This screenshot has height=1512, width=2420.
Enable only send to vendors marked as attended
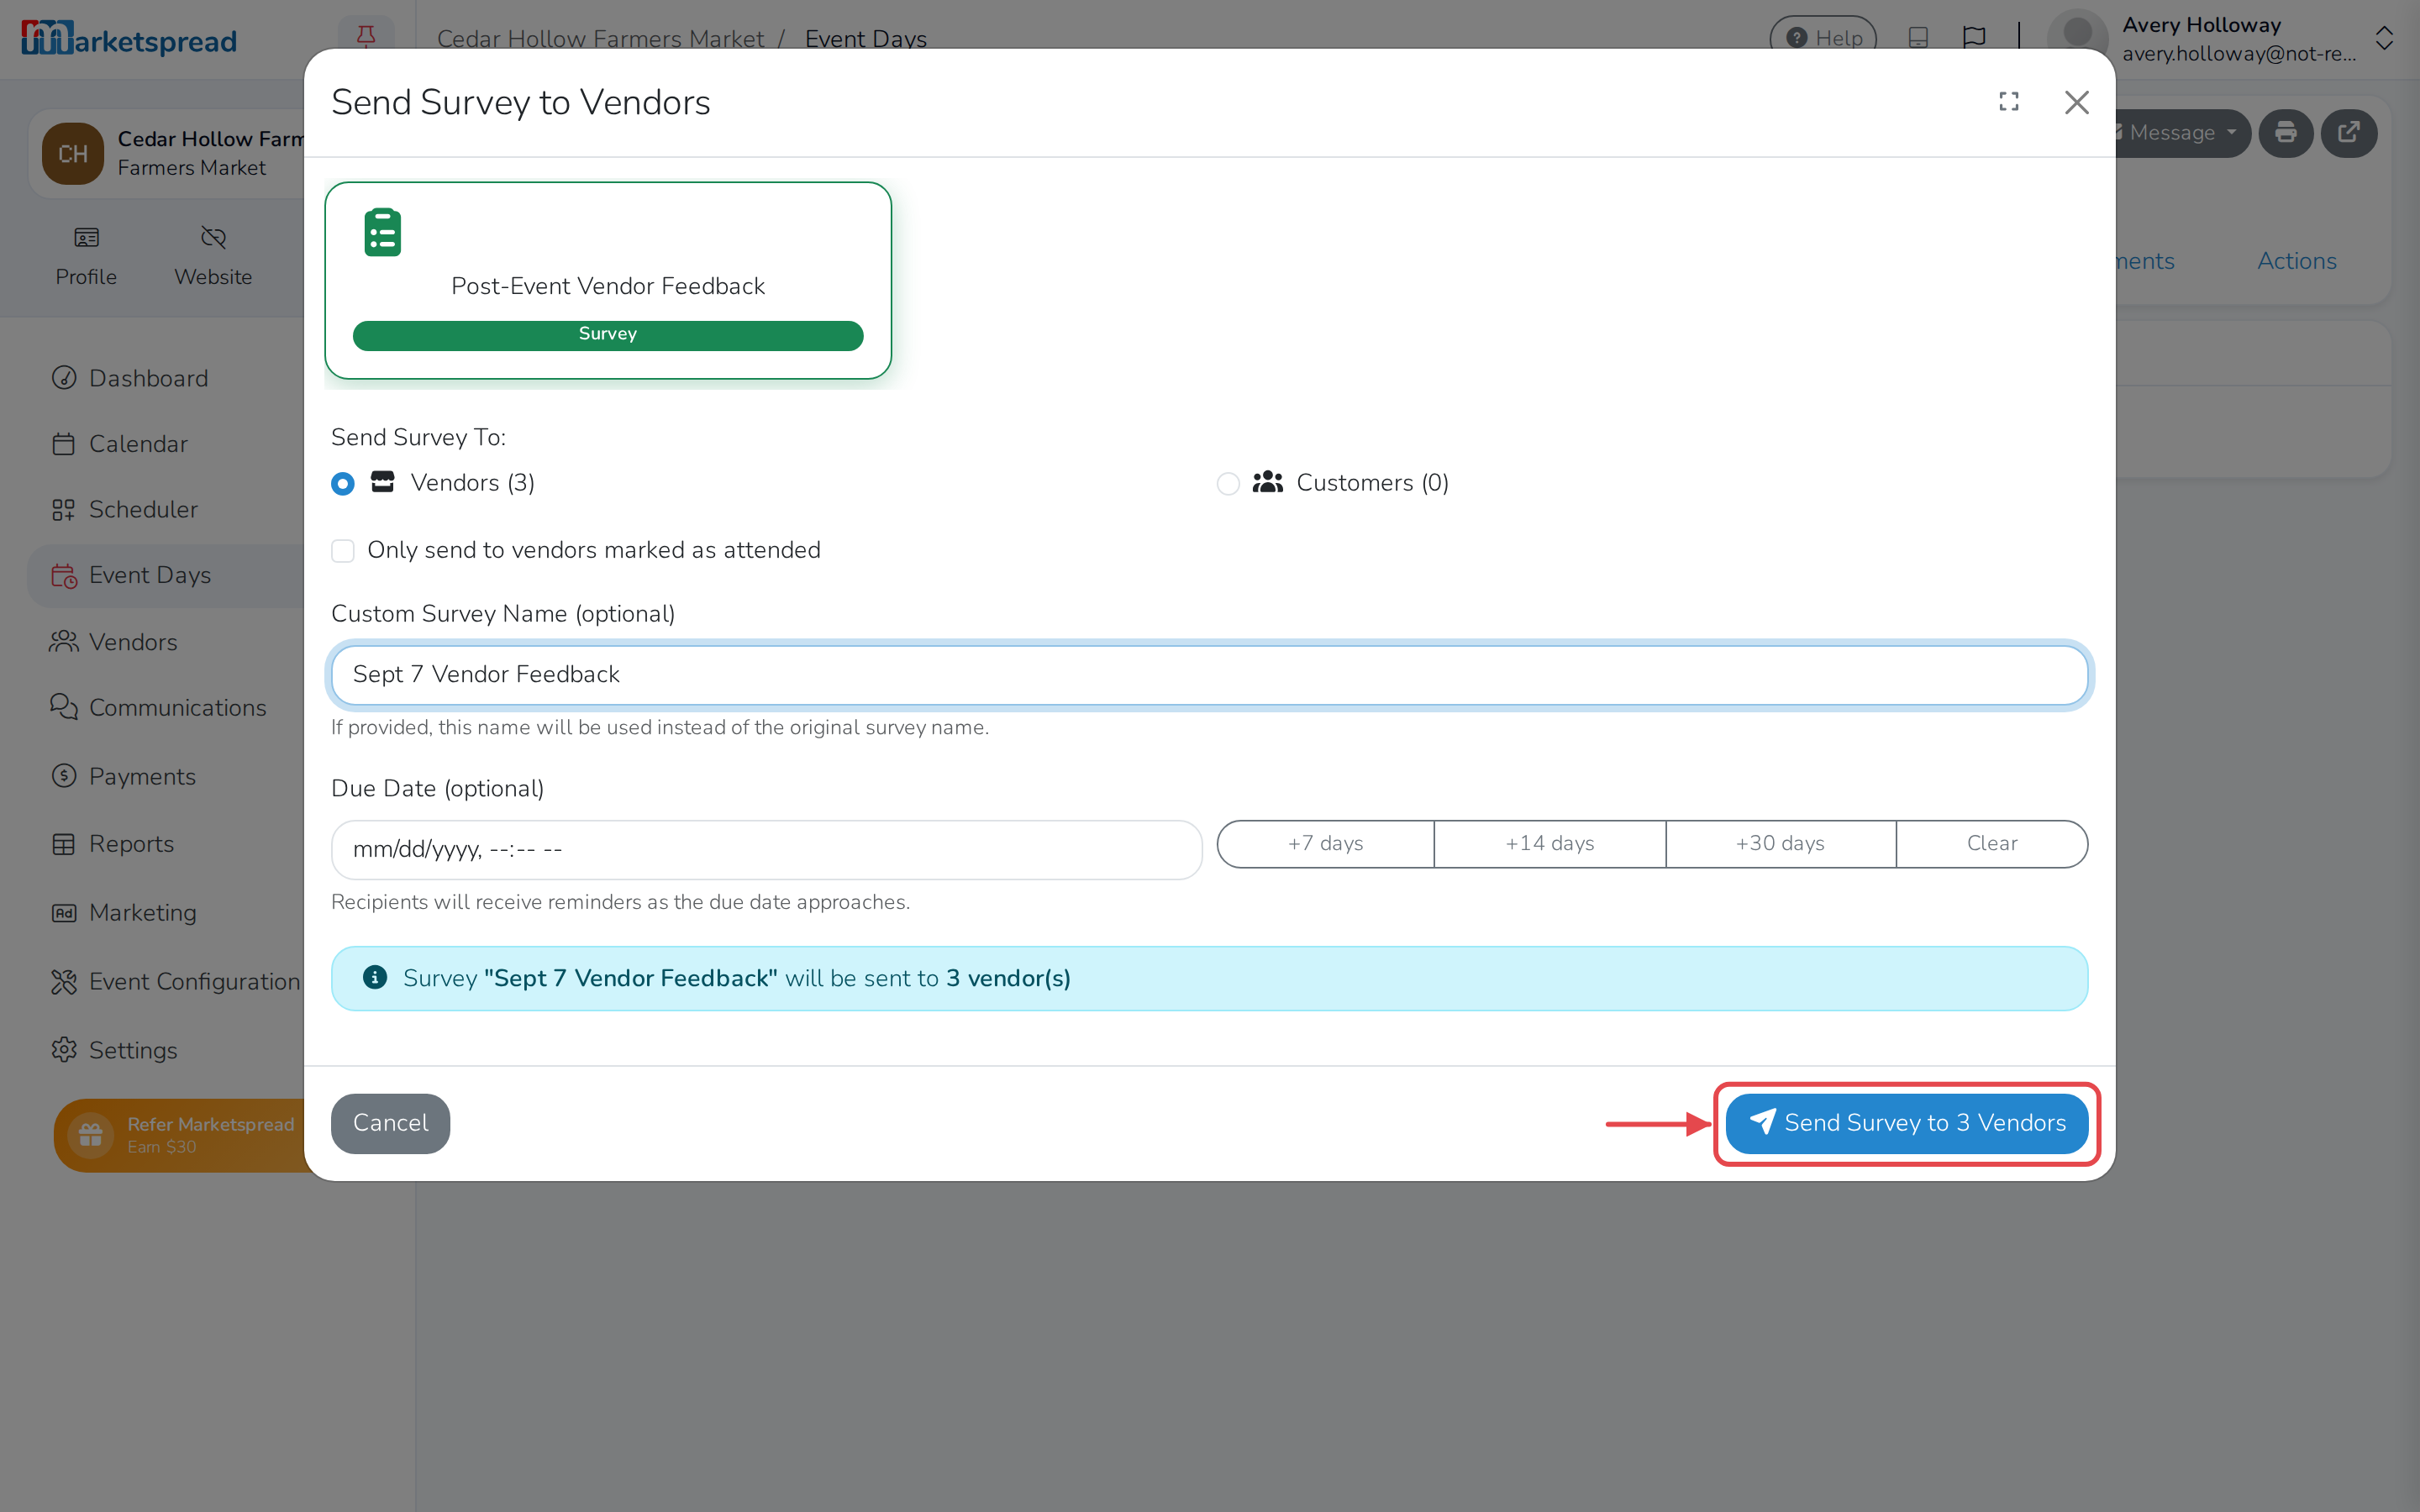[x=343, y=551]
